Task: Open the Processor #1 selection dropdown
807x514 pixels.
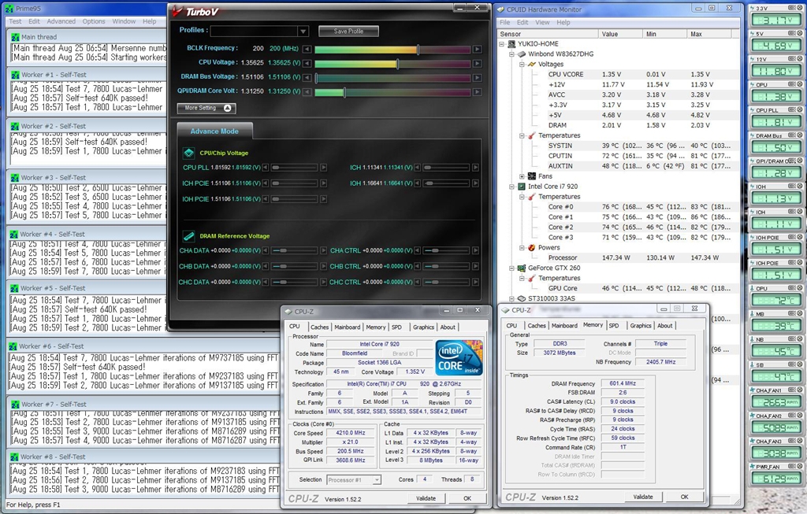Action: (376, 479)
